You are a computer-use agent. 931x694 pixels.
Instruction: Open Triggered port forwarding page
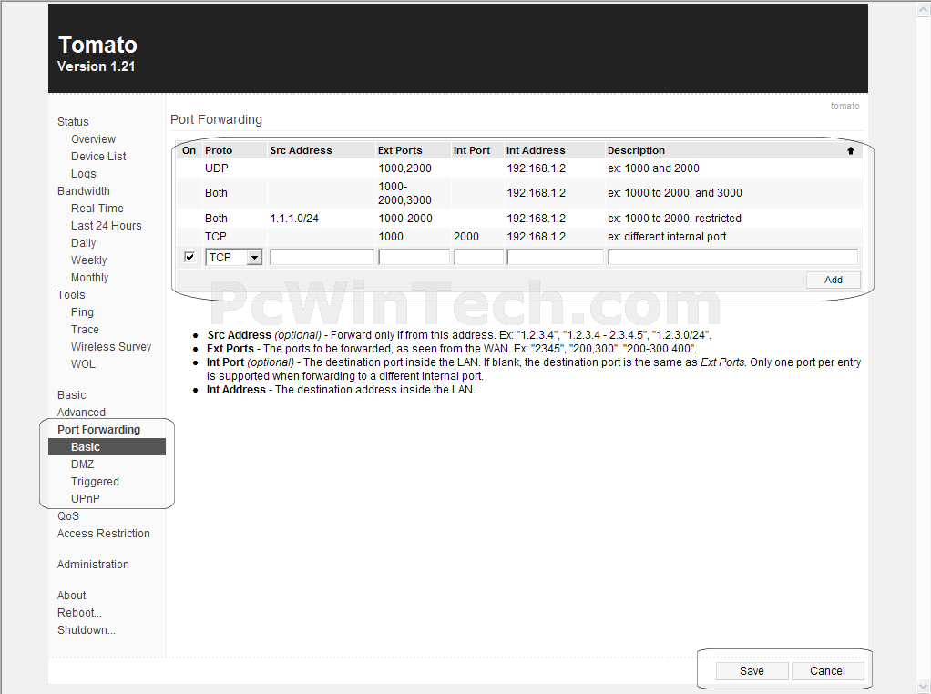95,482
